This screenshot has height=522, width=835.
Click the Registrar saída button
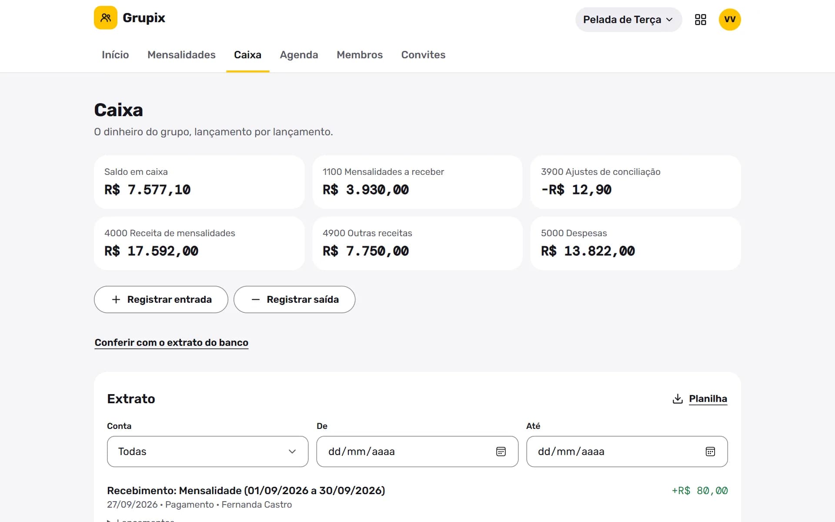(294, 299)
